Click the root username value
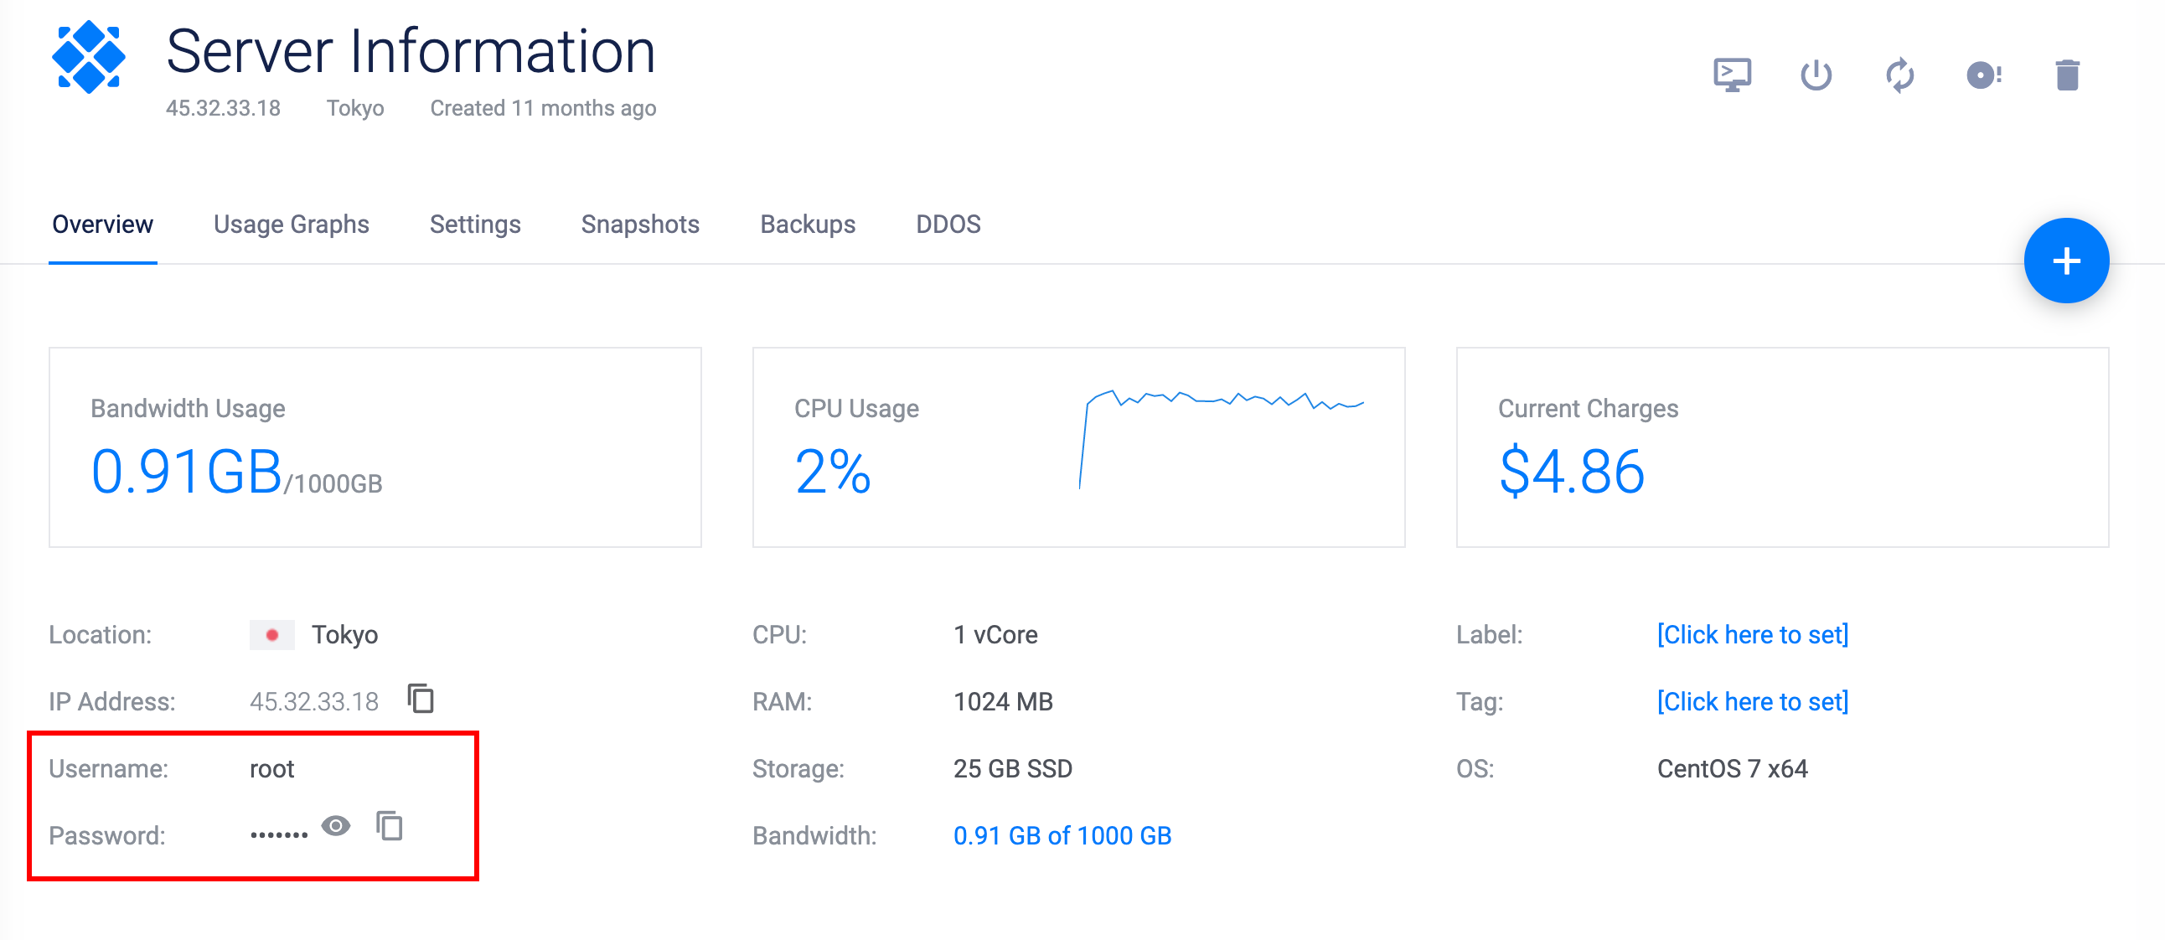2165x940 pixels. [x=271, y=768]
